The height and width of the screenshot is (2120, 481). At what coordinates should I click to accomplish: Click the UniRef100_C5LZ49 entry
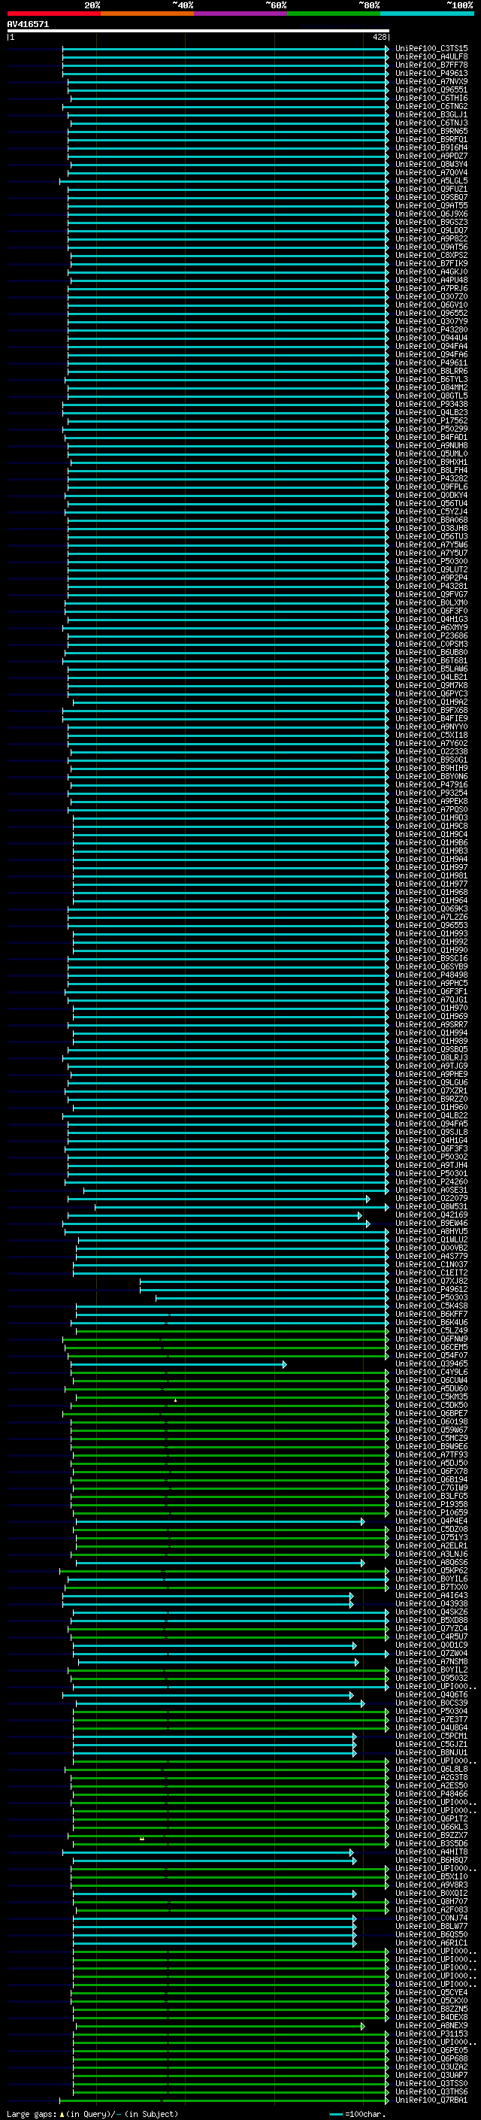tap(431, 1330)
